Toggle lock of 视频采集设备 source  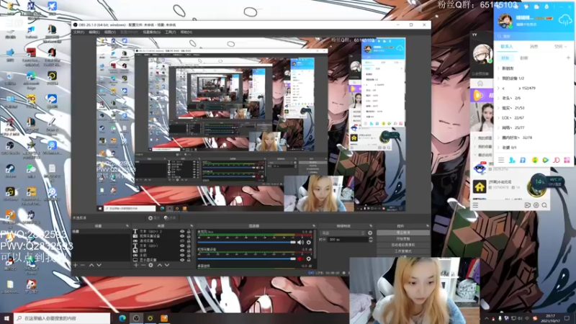click(x=189, y=236)
